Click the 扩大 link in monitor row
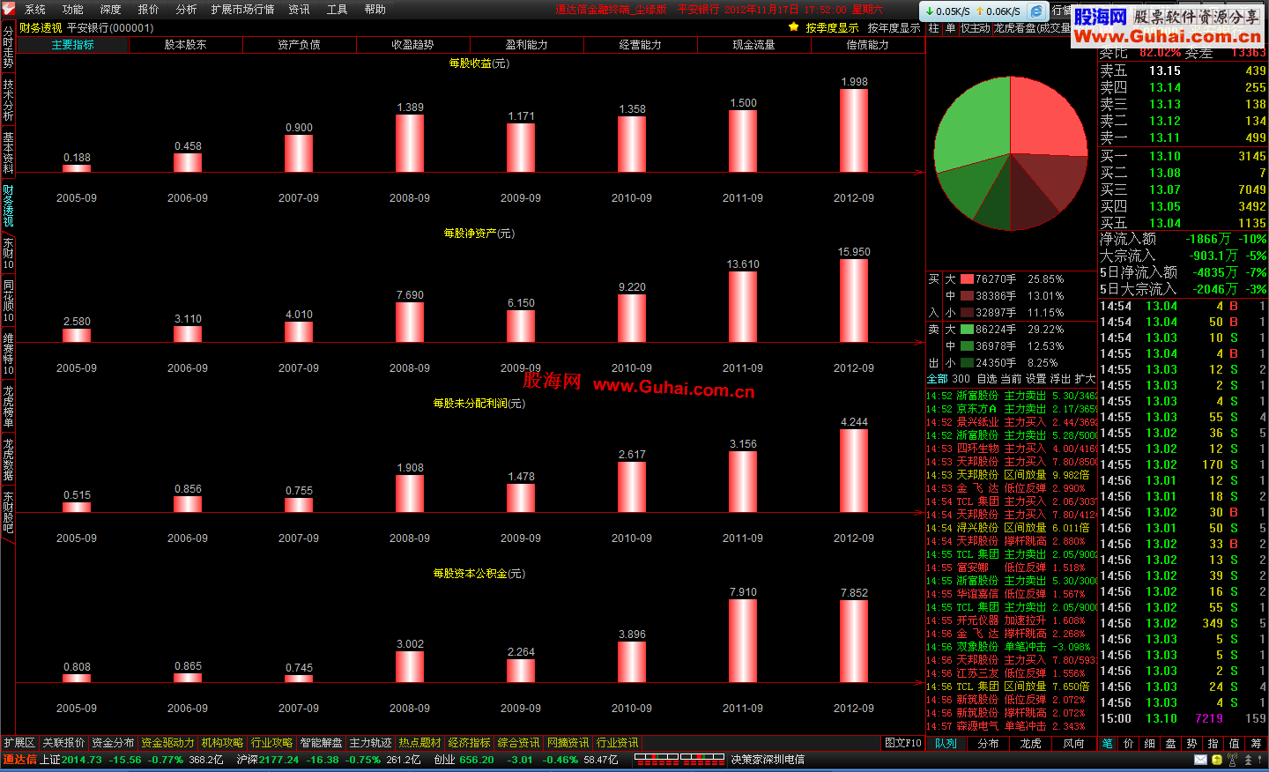The width and height of the screenshot is (1269, 772). [1085, 379]
